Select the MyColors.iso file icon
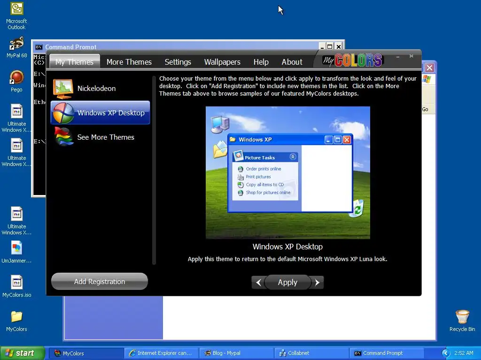The height and width of the screenshot is (360, 481). (x=16, y=286)
